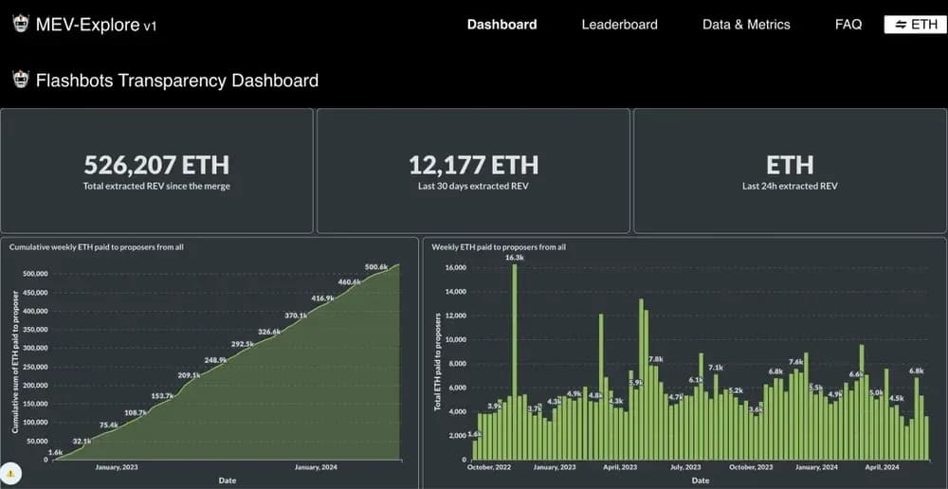
Task: Click the 6.6k bar label in weekly chart
Action: tap(855, 374)
